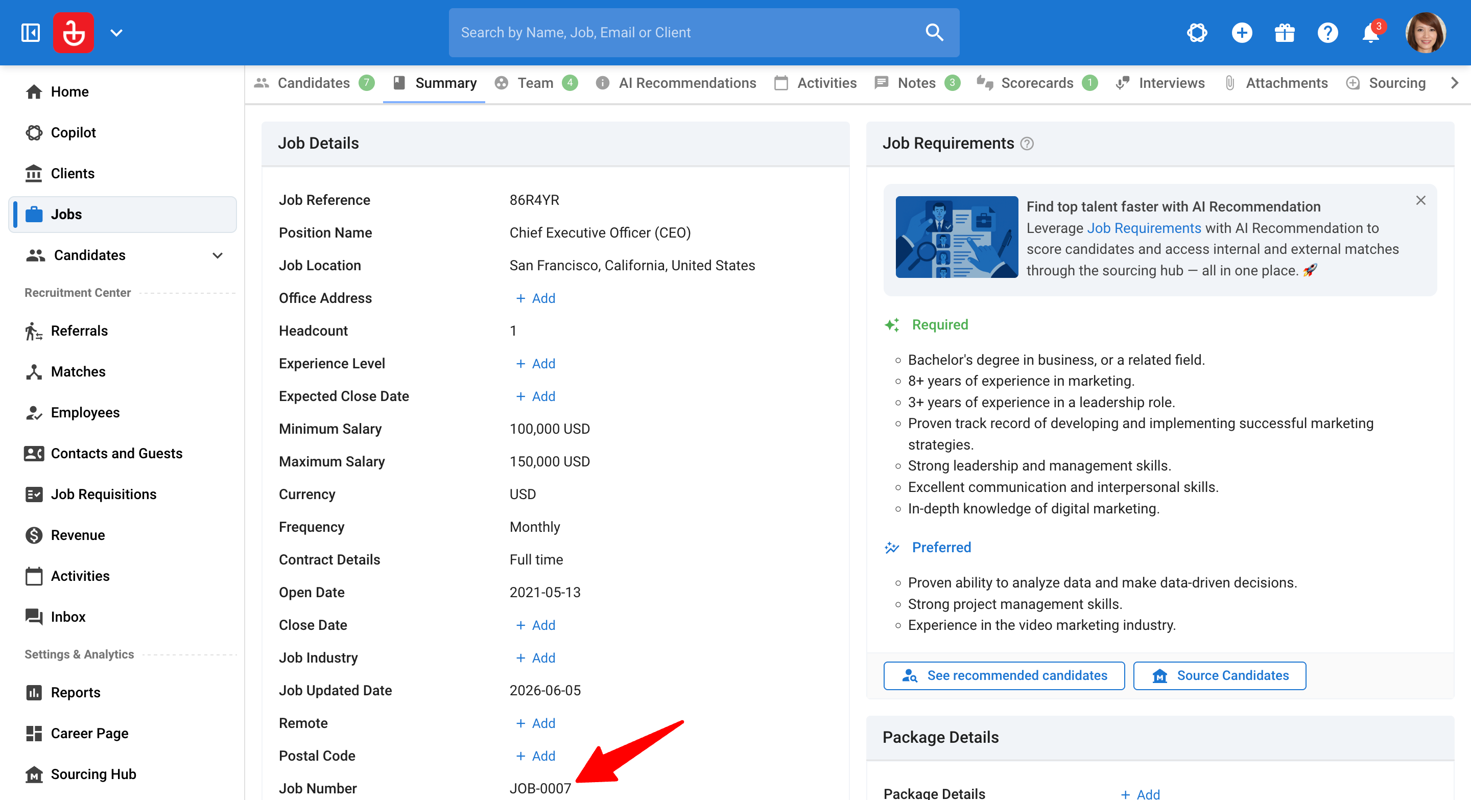Open Referrals in Recruitment Center

pos(122,331)
